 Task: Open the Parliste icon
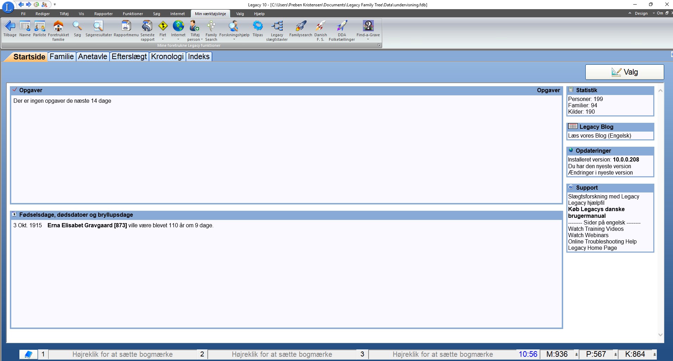click(x=39, y=26)
